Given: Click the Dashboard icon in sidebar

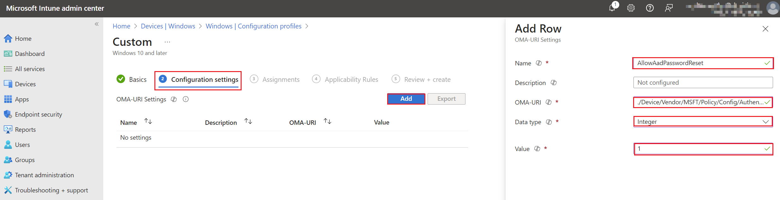Looking at the screenshot, I should pyautogui.click(x=8, y=54).
